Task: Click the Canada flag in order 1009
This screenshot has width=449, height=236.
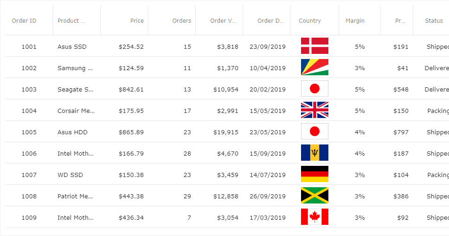Action: pos(314,217)
